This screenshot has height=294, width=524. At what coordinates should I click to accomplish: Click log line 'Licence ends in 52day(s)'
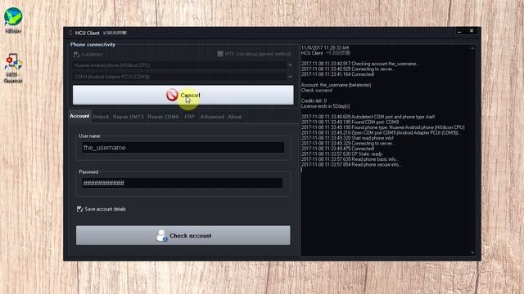coord(326,106)
